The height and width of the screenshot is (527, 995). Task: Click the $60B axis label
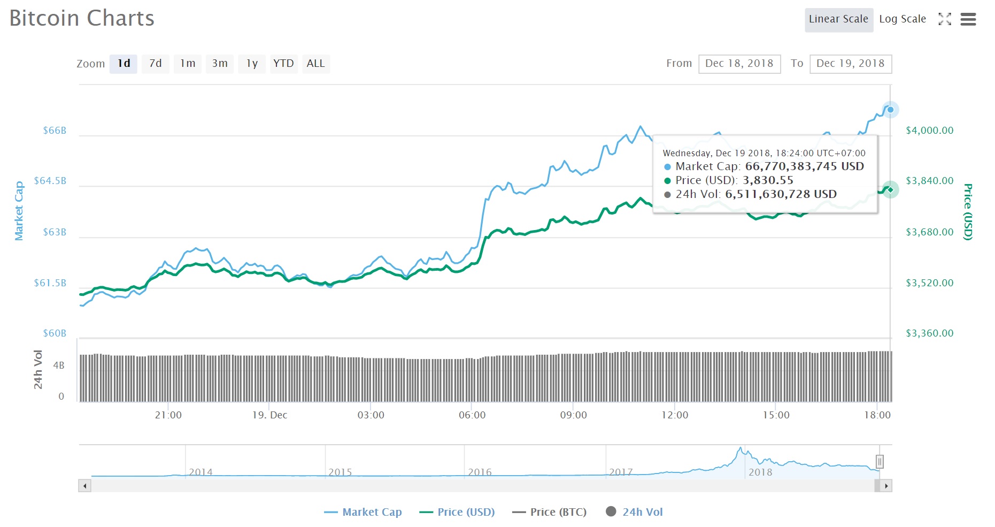pos(55,333)
